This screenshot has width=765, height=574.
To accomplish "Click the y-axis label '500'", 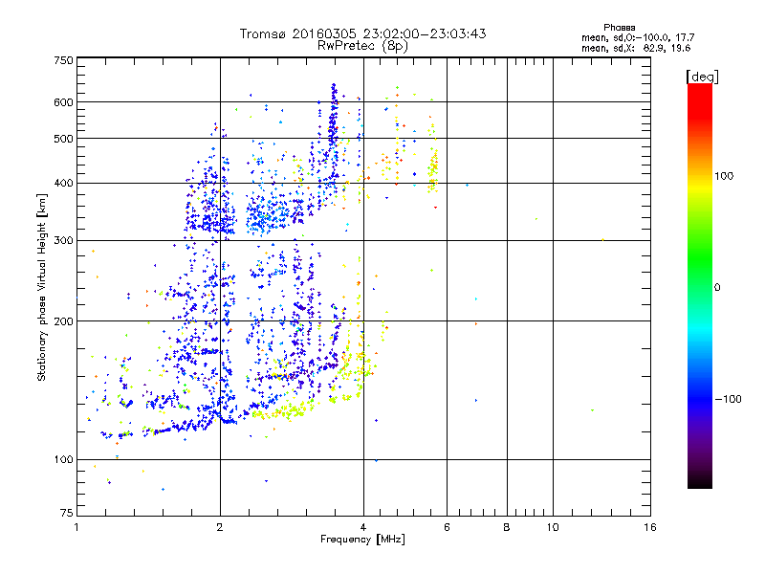I will (x=63, y=139).
